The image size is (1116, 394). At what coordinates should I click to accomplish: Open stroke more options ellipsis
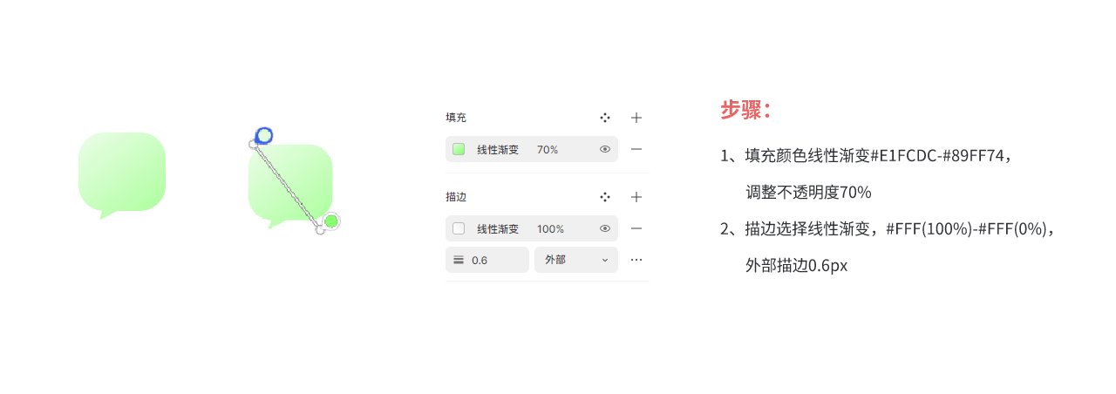tap(636, 260)
